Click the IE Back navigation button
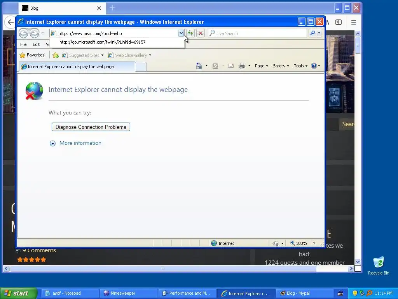Viewport: 398px width, 299px height. (24, 33)
